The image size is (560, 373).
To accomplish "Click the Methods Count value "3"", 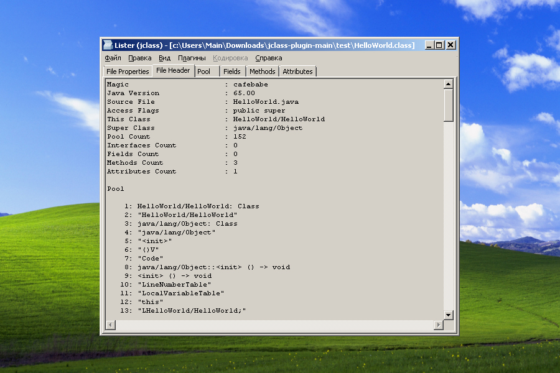I will [x=235, y=163].
